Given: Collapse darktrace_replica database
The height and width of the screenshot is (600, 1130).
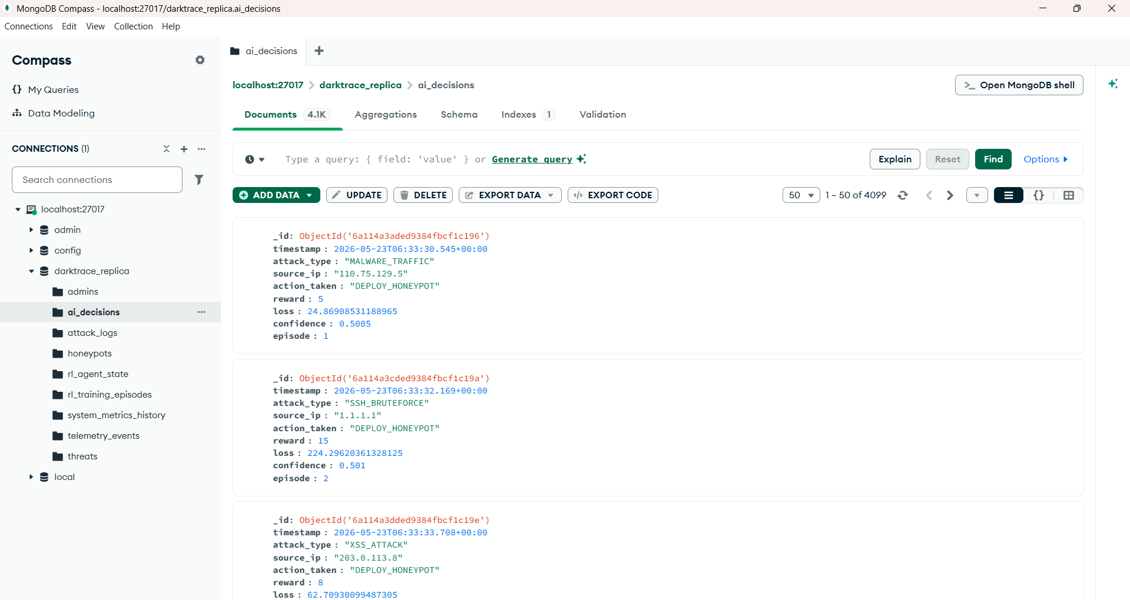Looking at the screenshot, I should point(31,271).
